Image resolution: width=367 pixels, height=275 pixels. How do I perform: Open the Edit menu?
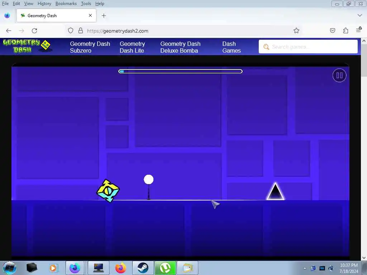[x=16, y=4]
